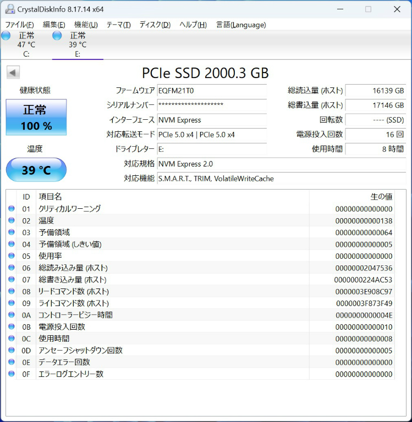The width and height of the screenshot is (412, 422).
Task: Click status dot for ID 0A コントローラービジー時間
Action: tap(12, 315)
